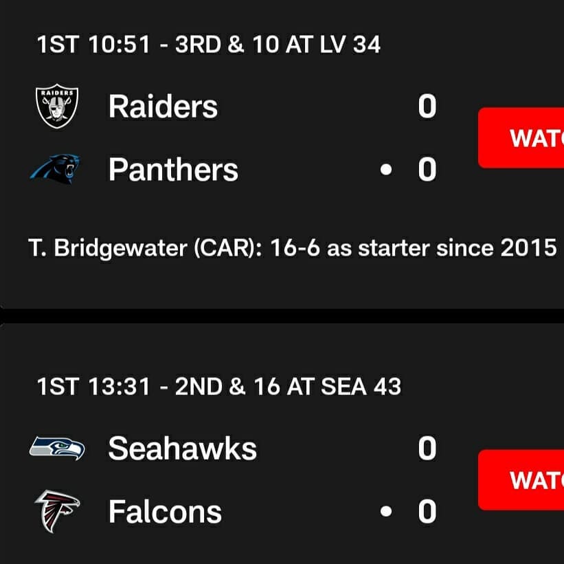
Task: Open the Falcons team name
Action: click(165, 512)
